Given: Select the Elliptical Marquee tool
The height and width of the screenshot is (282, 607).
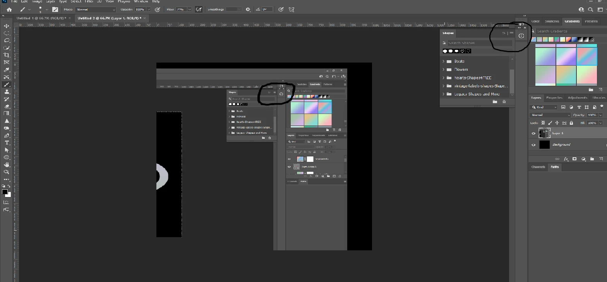Looking at the screenshot, I should click(x=7, y=33).
